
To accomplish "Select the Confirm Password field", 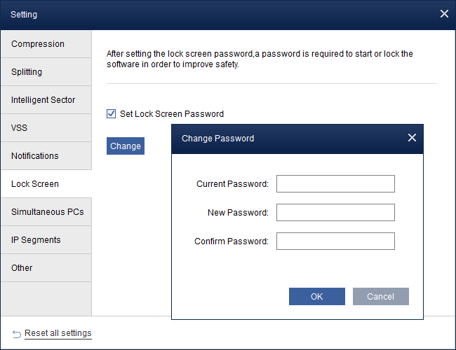I will click(x=335, y=241).
